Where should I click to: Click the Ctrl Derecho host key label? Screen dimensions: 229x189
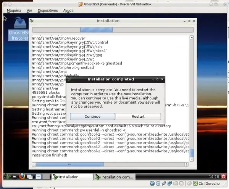point(209,183)
